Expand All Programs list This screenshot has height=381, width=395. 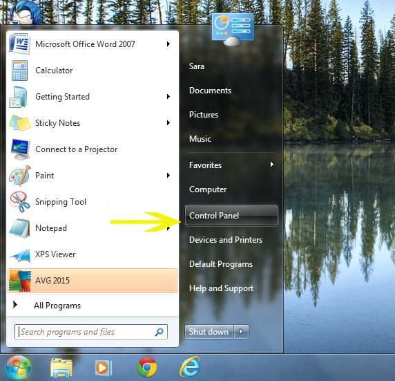[47, 306]
